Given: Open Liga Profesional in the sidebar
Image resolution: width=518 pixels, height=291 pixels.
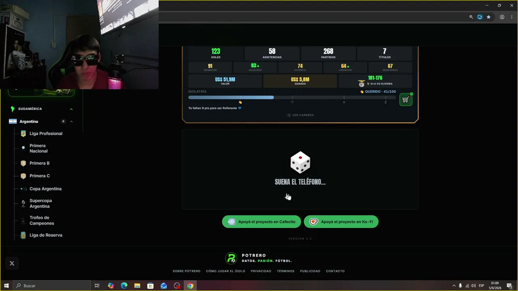Looking at the screenshot, I should (x=46, y=134).
